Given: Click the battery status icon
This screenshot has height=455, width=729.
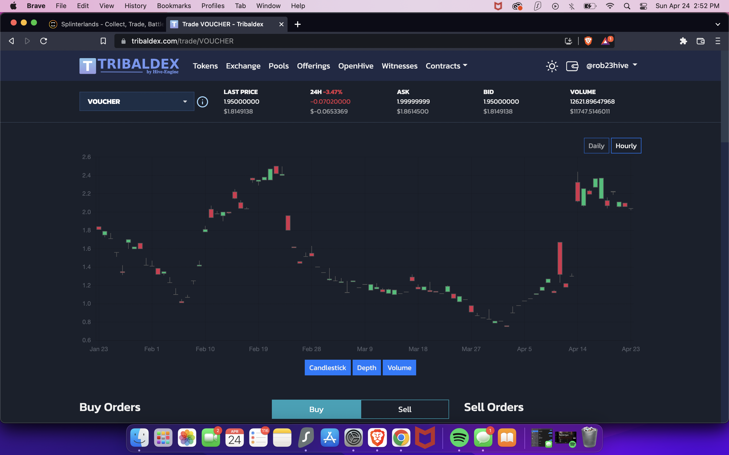Looking at the screenshot, I should coord(590,6).
